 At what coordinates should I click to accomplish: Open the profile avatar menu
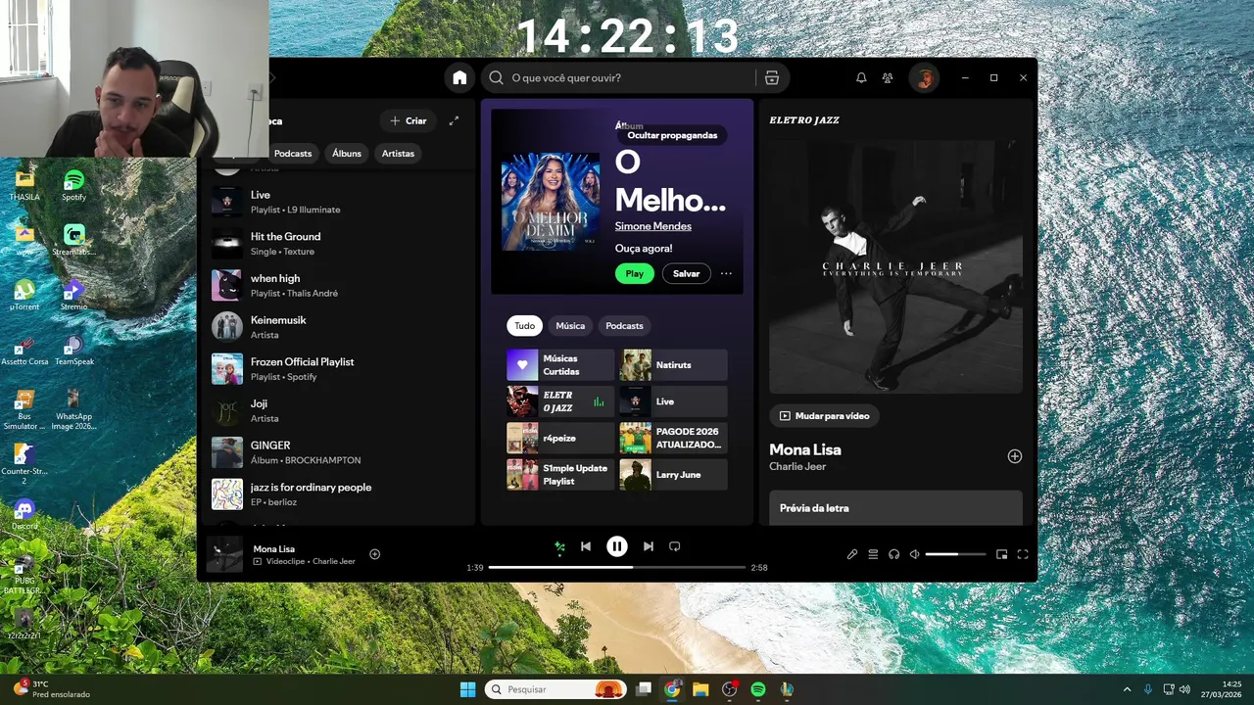coord(924,77)
